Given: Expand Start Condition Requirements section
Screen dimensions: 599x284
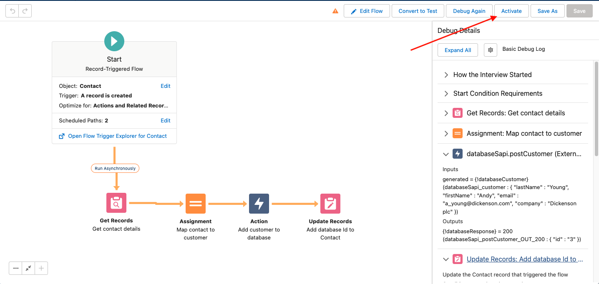Looking at the screenshot, I should (446, 94).
